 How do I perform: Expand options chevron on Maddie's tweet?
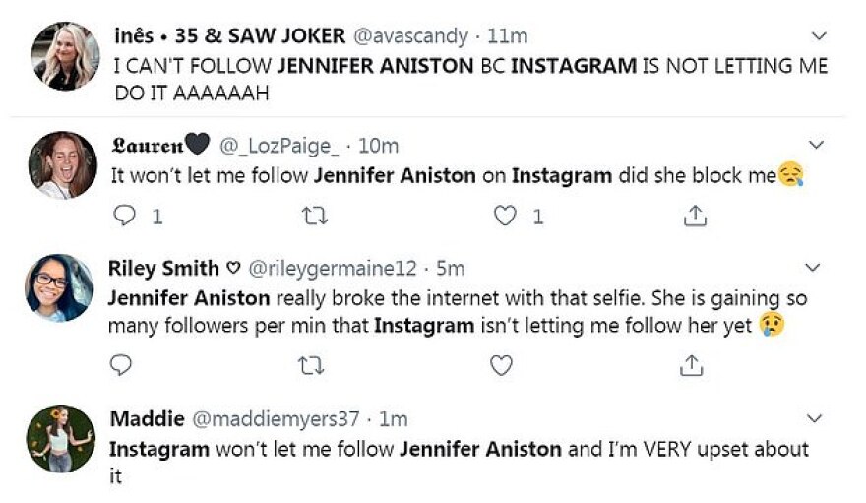(814, 418)
